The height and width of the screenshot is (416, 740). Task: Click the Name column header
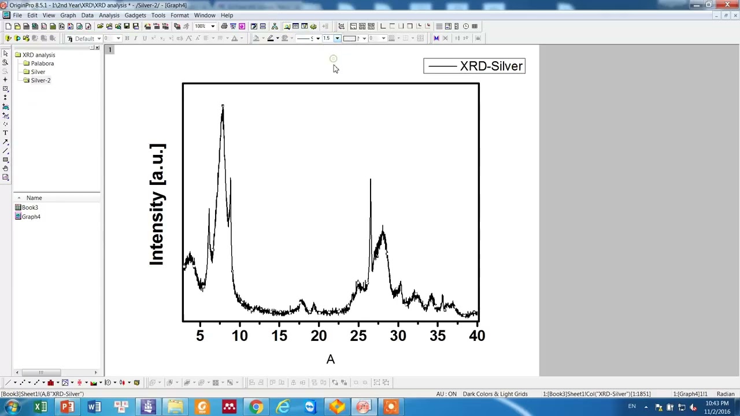[x=34, y=198]
